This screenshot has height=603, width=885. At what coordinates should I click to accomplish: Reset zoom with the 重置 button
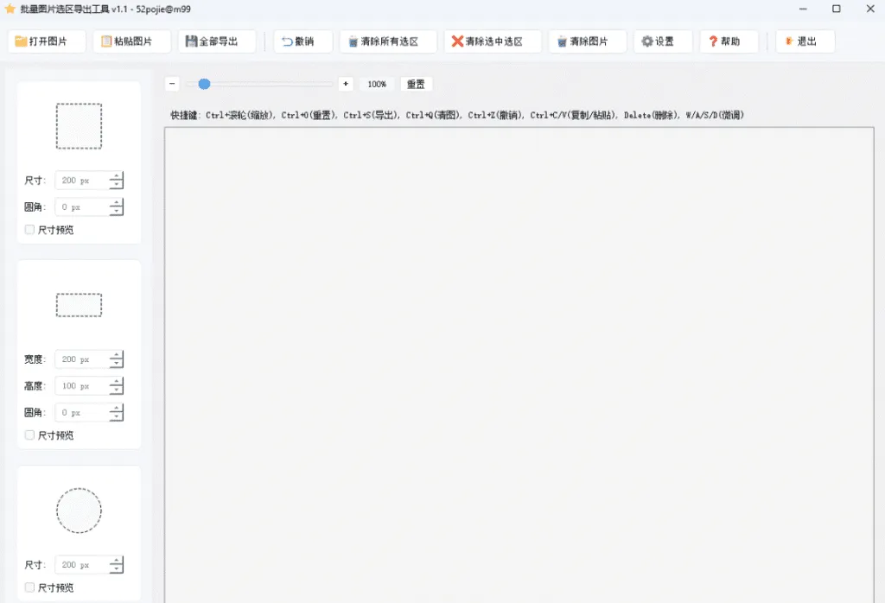pos(416,84)
